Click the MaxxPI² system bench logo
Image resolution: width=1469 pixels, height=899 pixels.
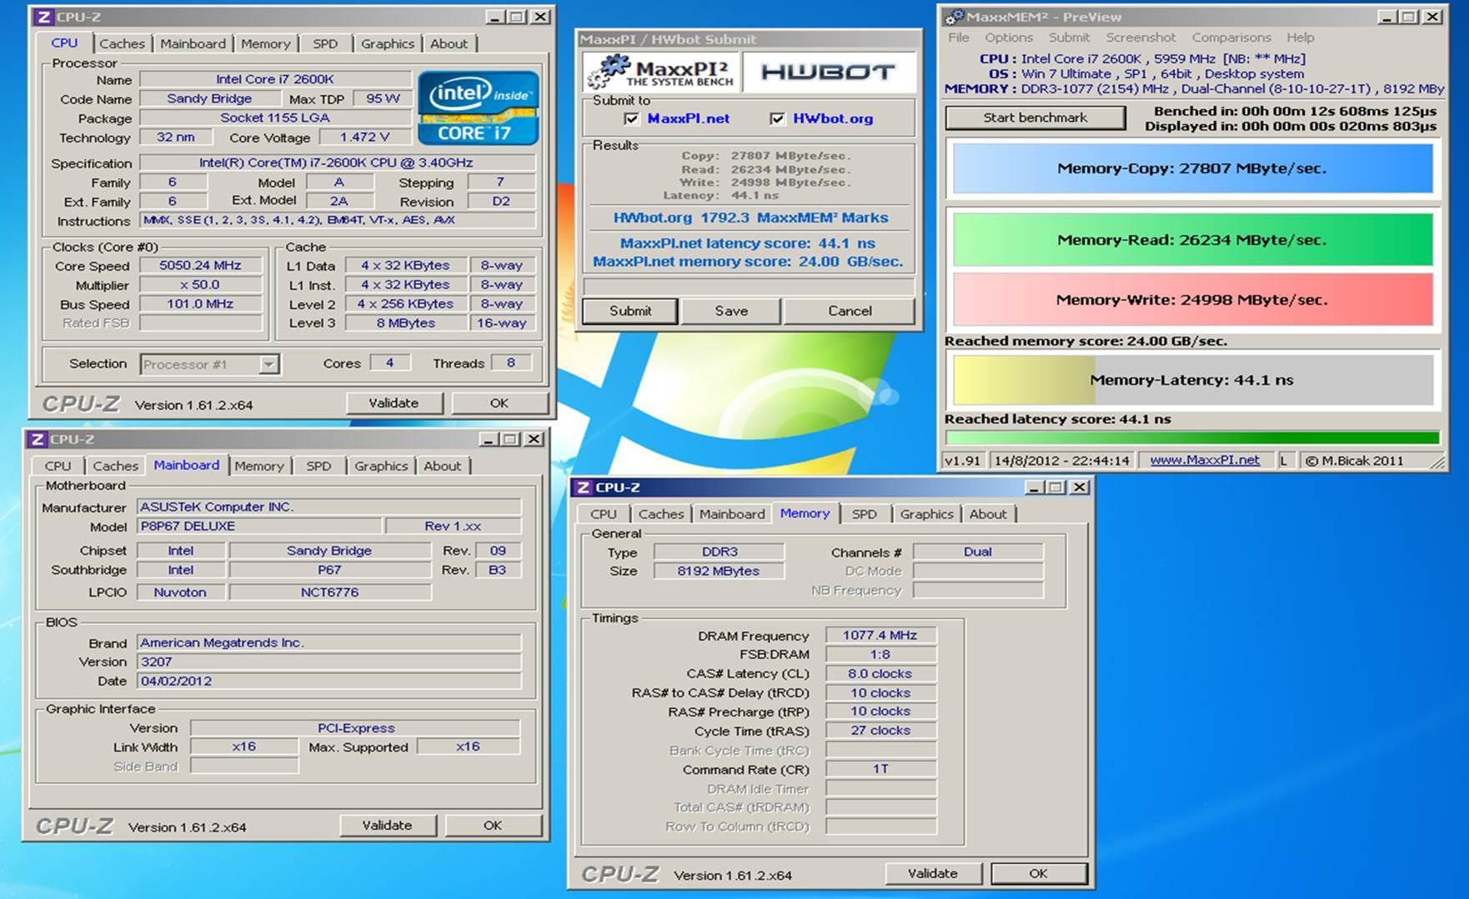click(660, 72)
